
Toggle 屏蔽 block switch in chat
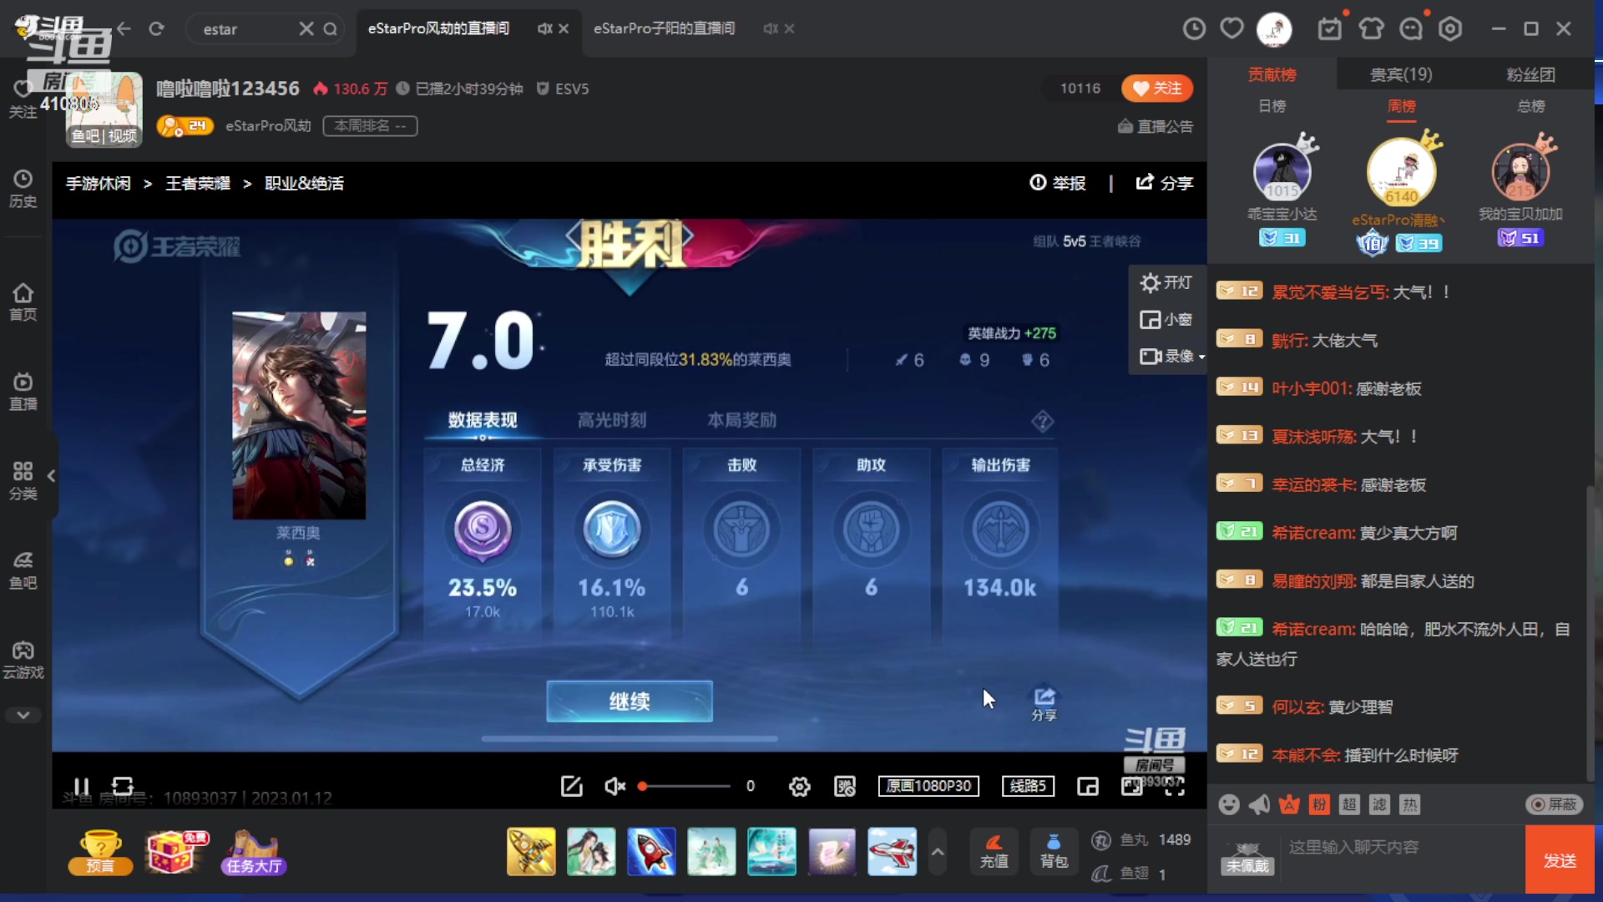click(x=1554, y=804)
